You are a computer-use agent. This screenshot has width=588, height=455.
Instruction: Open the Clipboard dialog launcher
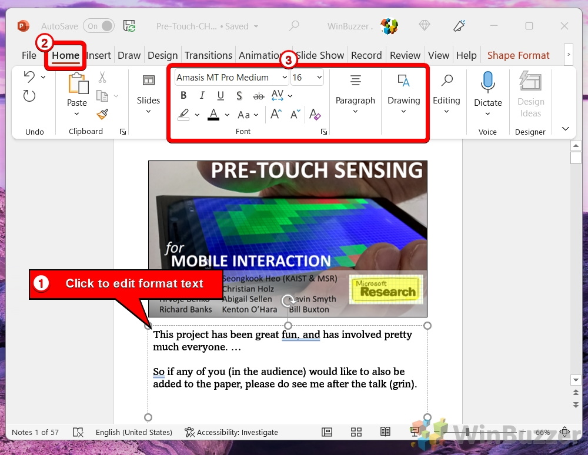[123, 132]
